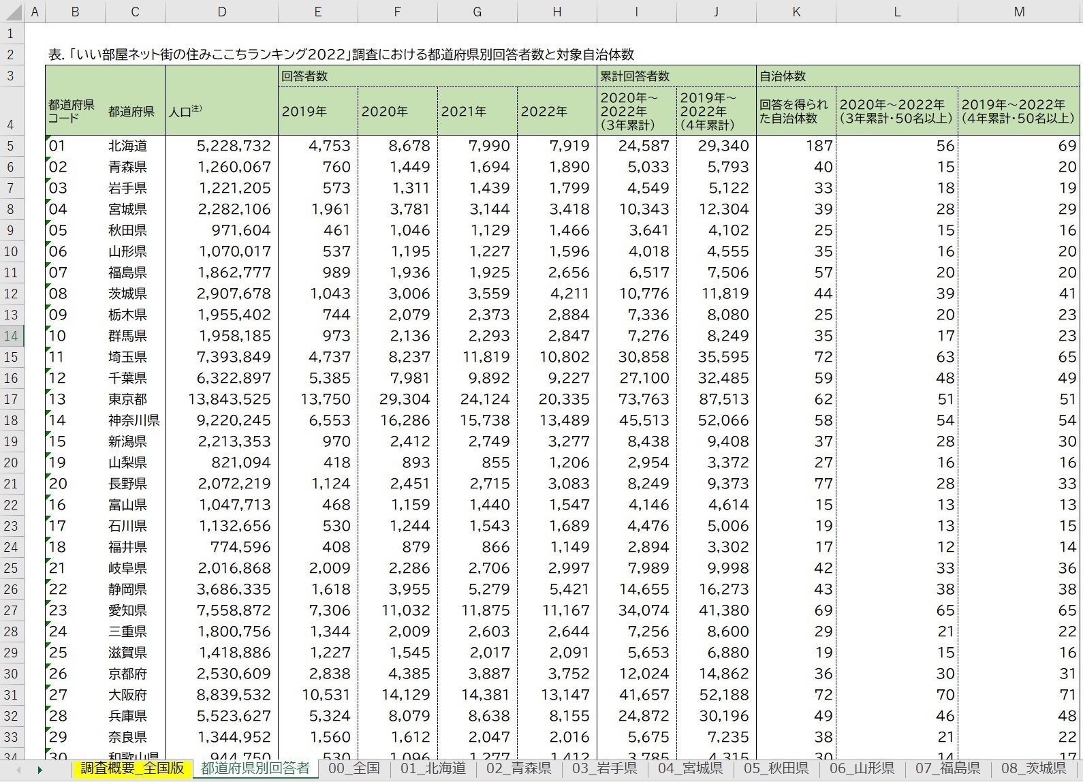Screen dimensions: 1083x782
Task: Open the 調査概要_全国版 sheet tab
Action: tap(132, 768)
